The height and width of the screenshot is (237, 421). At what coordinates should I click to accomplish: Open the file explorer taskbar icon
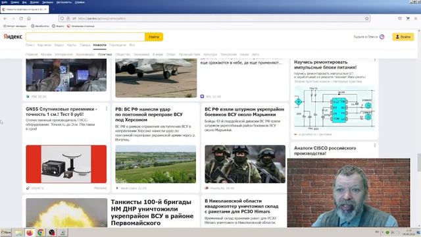click(x=18, y=232)
